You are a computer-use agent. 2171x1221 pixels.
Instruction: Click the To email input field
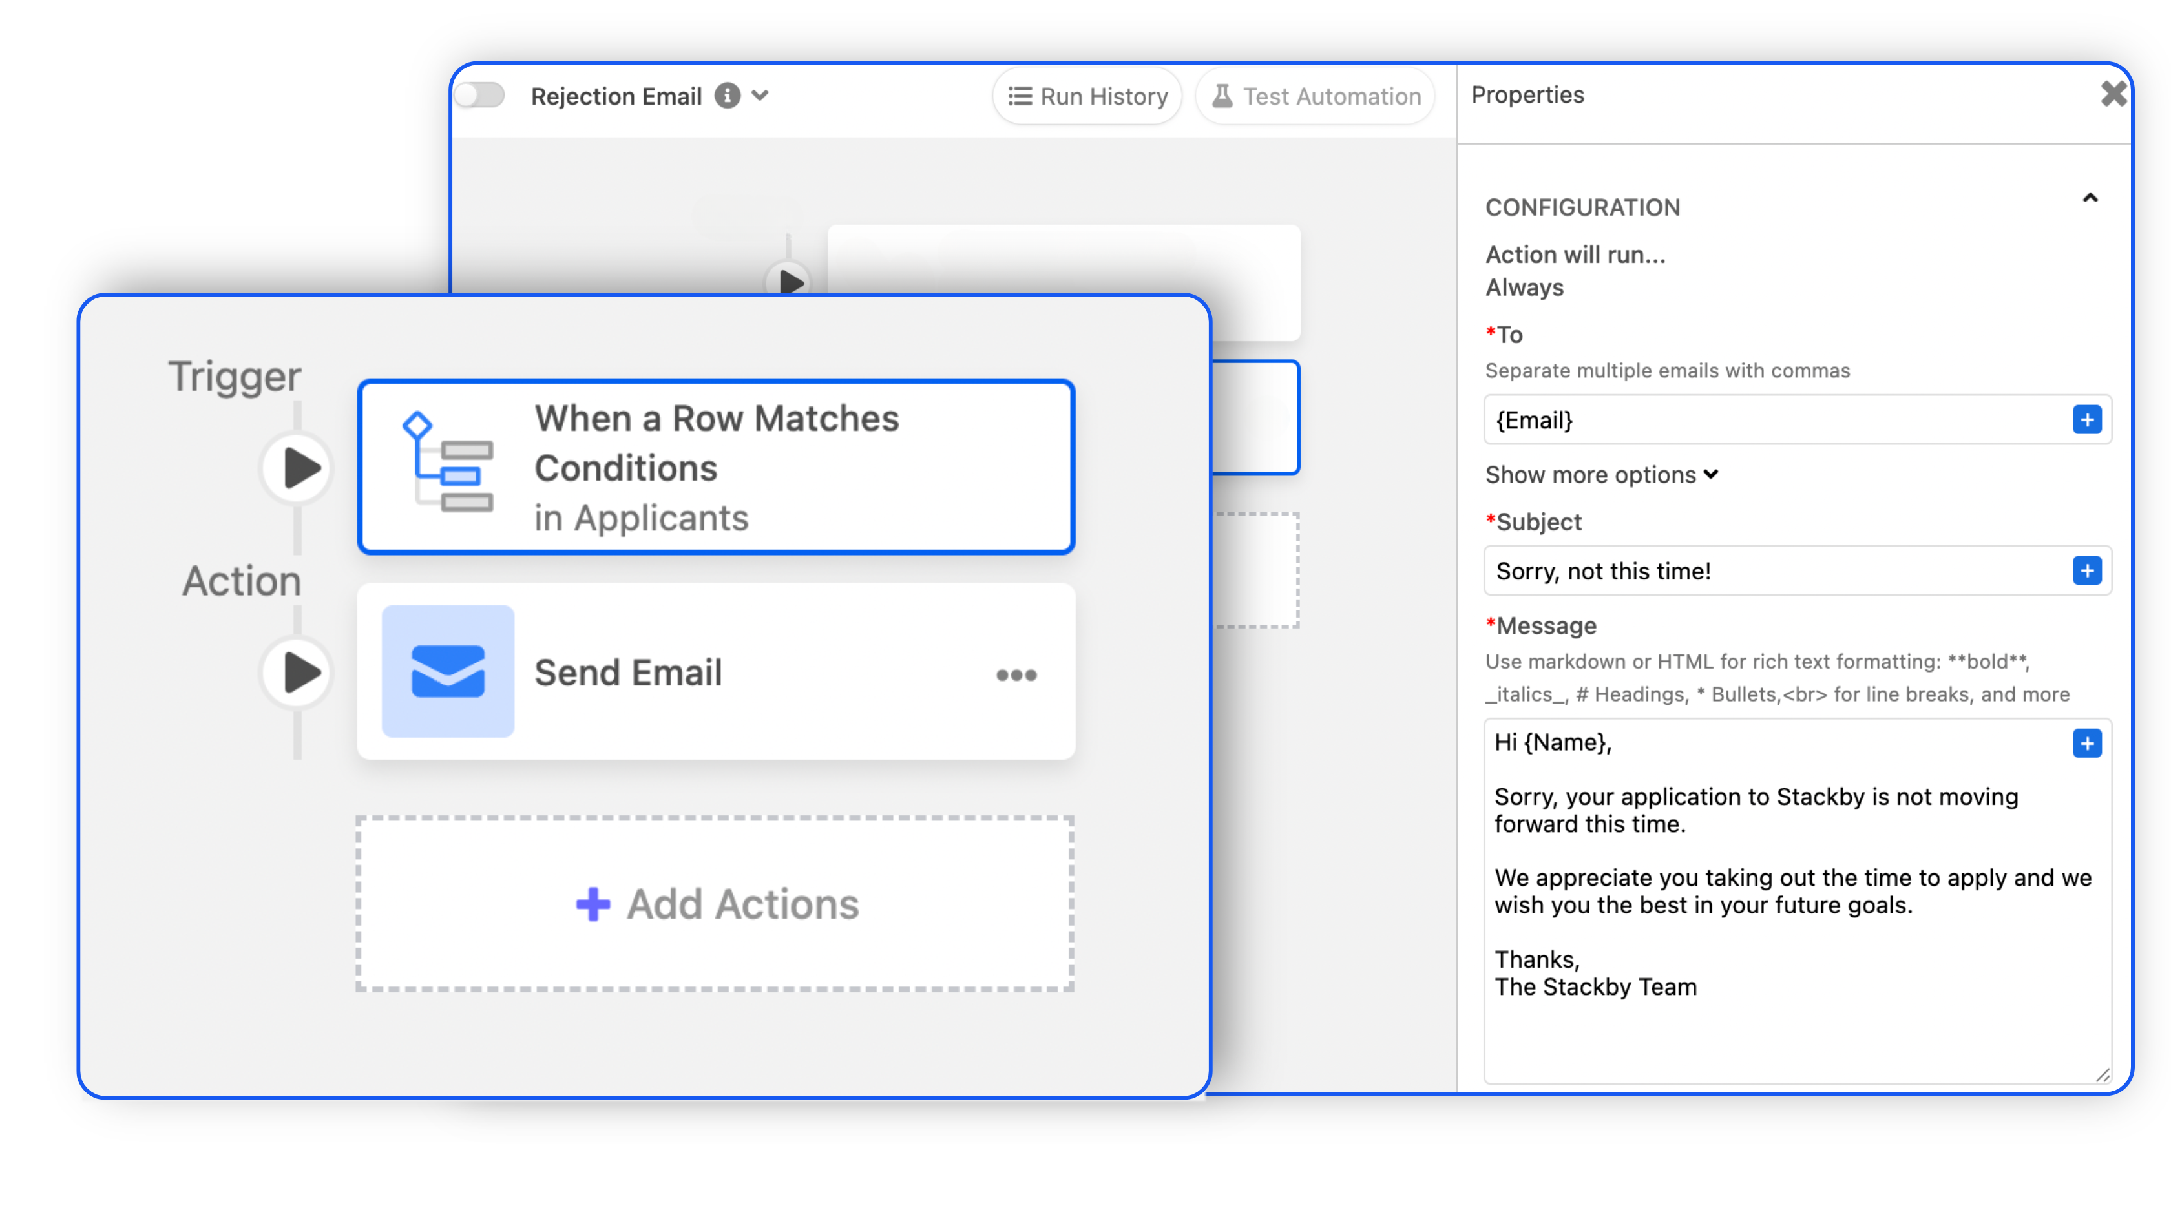click(x=1770, y=421)
